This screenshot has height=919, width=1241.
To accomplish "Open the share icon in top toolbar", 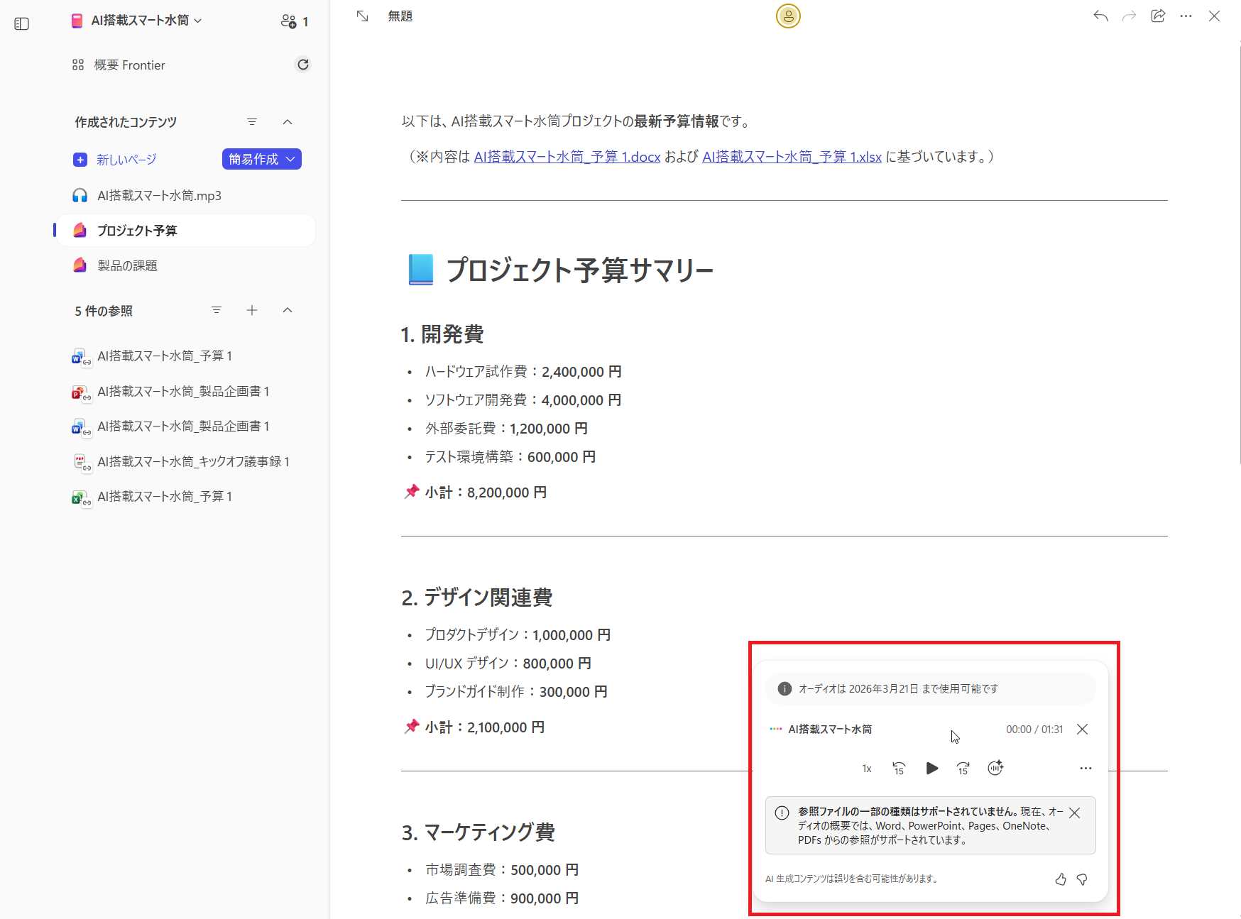I will (1157, 16).
